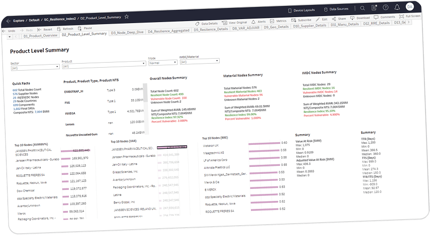This screenshot has height=236, width=431.
Task: Open the Download options
Action: pyautogui.click(x=360, y=18)
